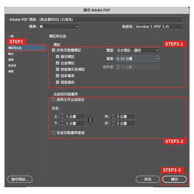
Task: Open the 標準 dropdown
Action: pos(59,26)
